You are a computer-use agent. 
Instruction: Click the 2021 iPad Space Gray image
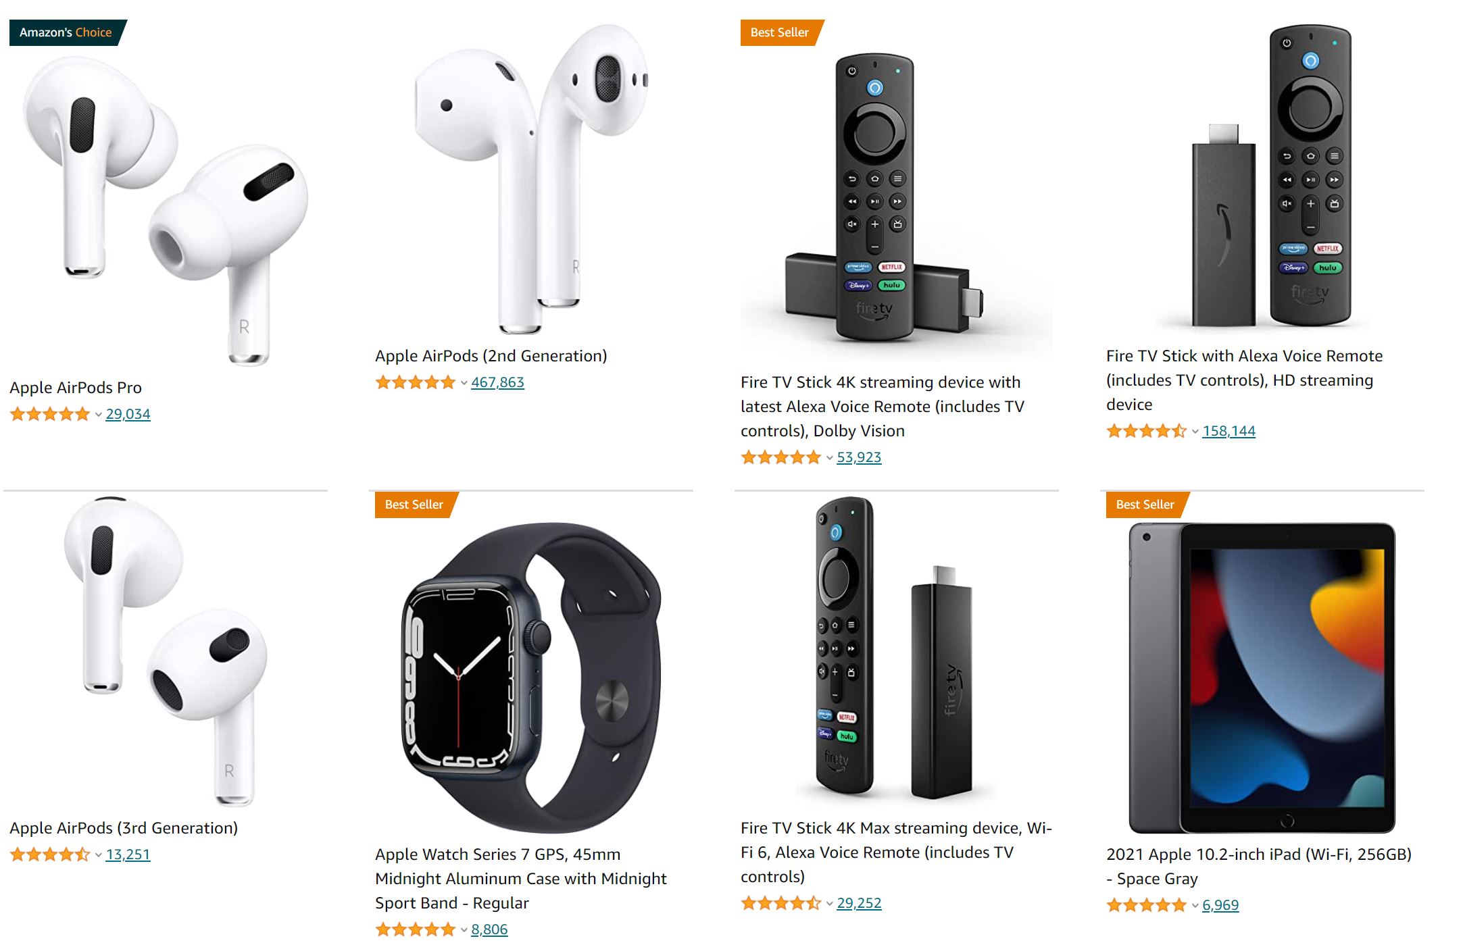click(x=1262, y=677)
